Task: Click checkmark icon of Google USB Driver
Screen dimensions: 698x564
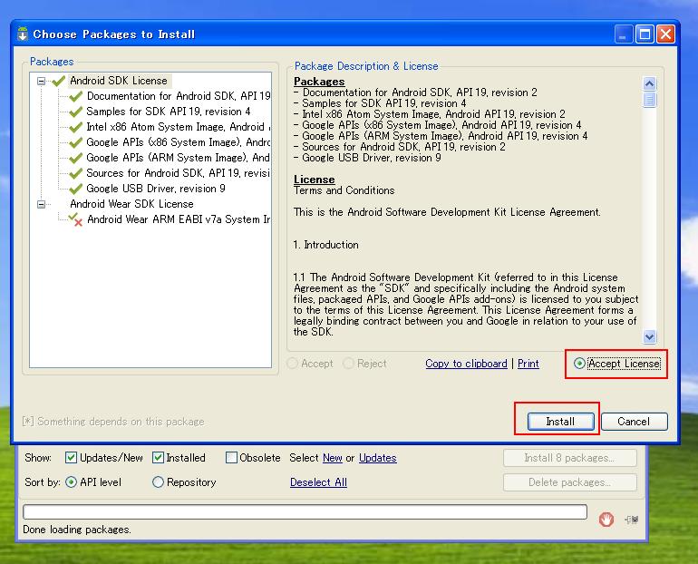Action: [75, 189]
